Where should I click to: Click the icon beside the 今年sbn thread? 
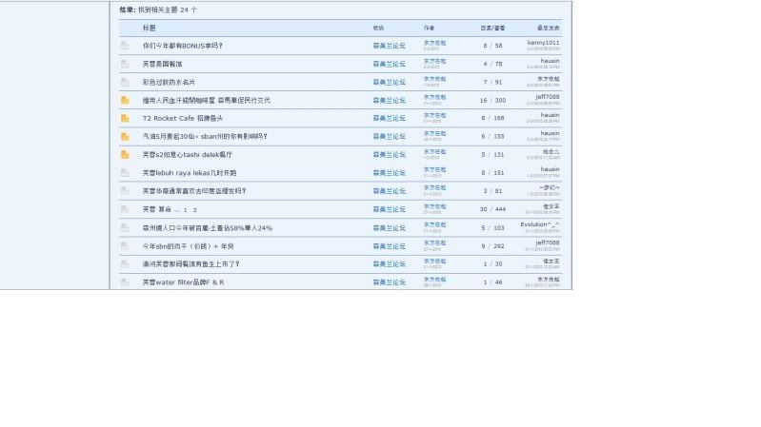(x=125, y=246)
